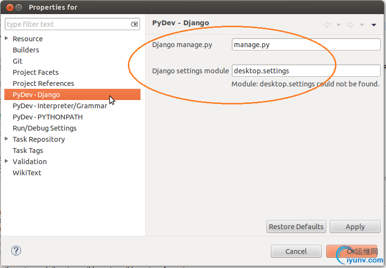Expand the Resource tree node
Viewport: 386px width, 268px height.
click(x=6, y=38)
